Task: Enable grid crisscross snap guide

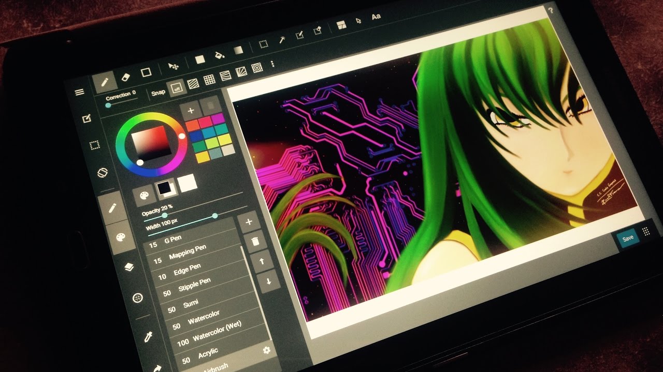Action: coord(209,80)
